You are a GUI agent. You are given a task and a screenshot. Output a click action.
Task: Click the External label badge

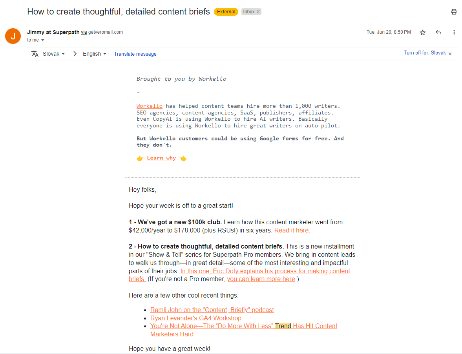point(226,12)
